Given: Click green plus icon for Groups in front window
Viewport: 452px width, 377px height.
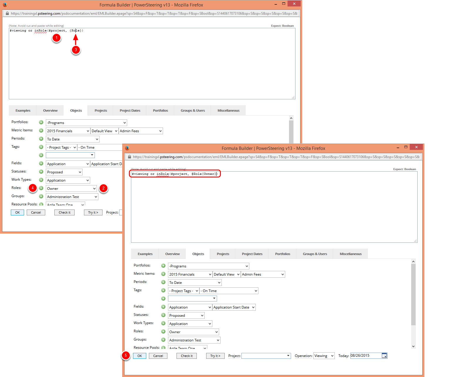Looking at the screenshot, I should pyautogui.click(x=163, y=340).
